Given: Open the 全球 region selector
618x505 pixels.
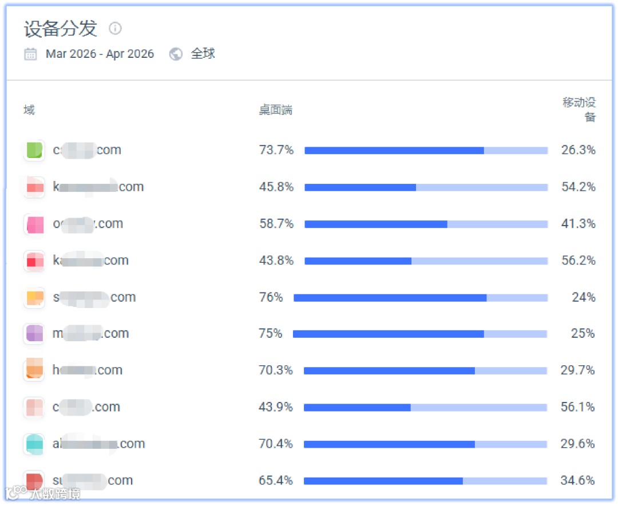Looking at the screenshot, I should (203, 54).
